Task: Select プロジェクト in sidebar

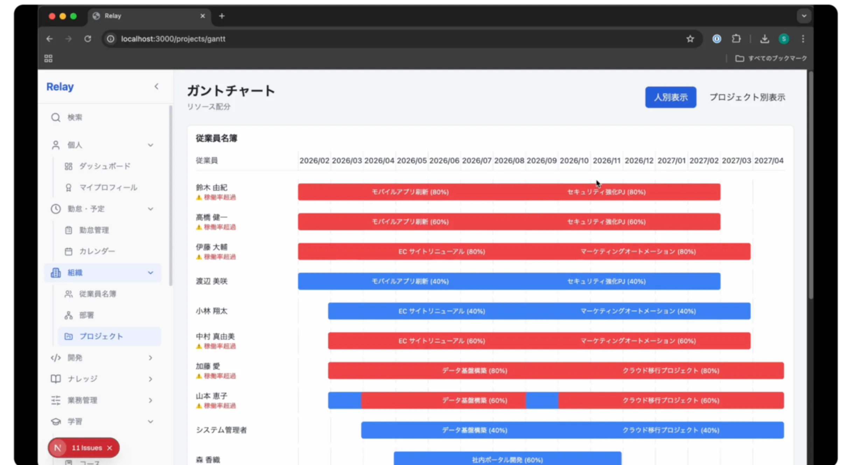Action: [x=110, y=336]
